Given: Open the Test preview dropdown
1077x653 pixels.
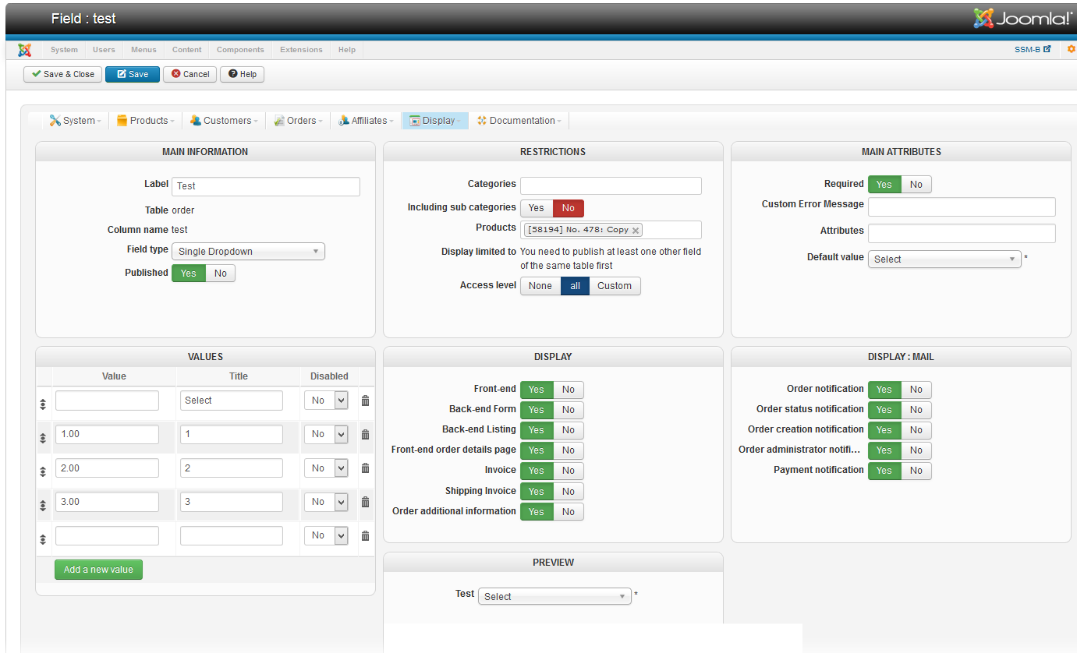Looking at the screenshot, I should pyautogui.click(x=554, y=597).
